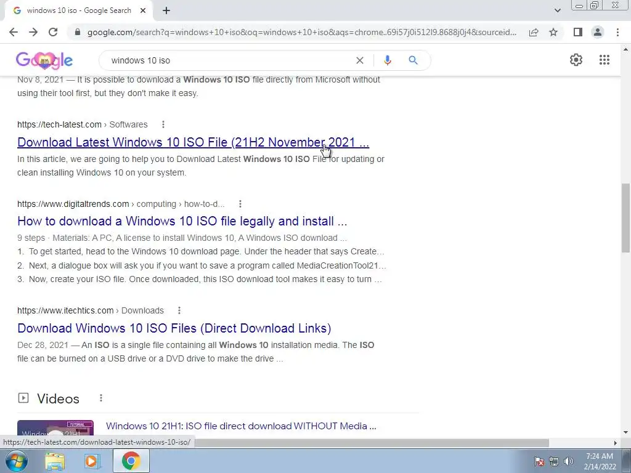Screen dimensions: 631x473
Task: Share this page using share icon
Action: point(534,32)
